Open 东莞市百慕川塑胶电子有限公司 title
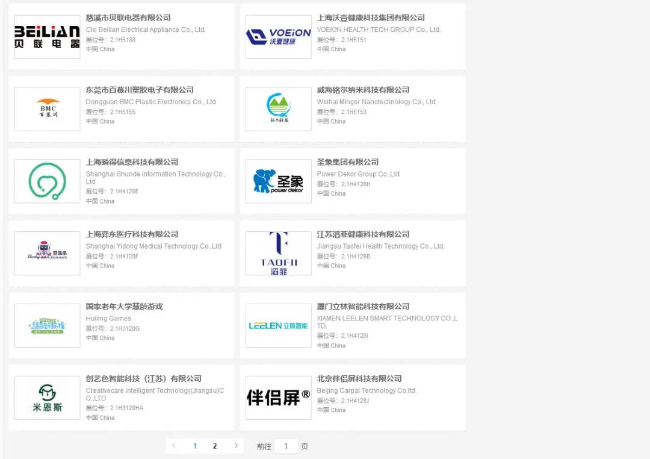 click(x=140, y=90)
